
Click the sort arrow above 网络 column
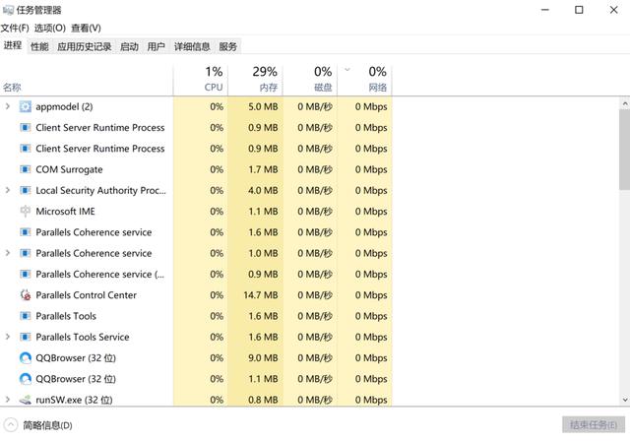pyautogui.click(x=347, y=70)
